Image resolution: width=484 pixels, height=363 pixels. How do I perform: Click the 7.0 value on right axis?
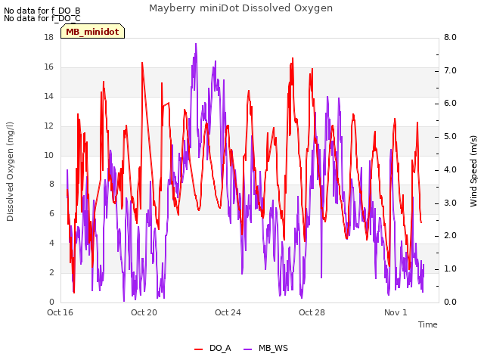pos(450,70)
